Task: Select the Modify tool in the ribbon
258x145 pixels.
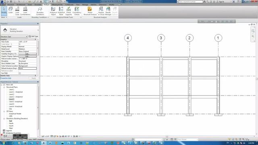Action: click(4, 11)
